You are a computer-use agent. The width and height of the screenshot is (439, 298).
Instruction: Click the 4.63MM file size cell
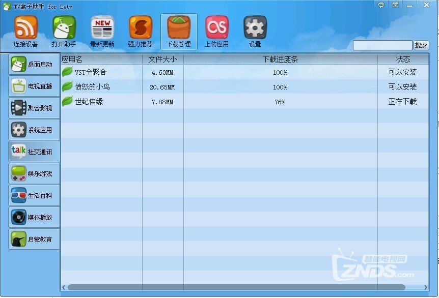[162, 72]
